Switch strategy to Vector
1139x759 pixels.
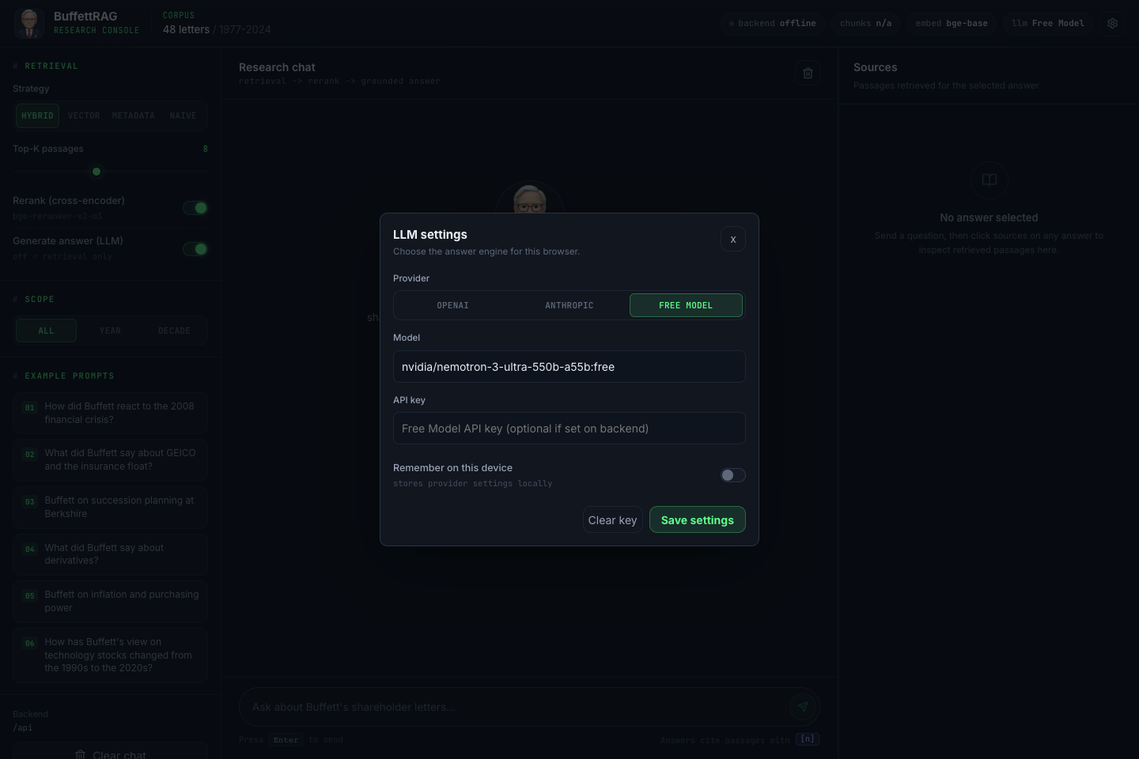tap(84, 115)
